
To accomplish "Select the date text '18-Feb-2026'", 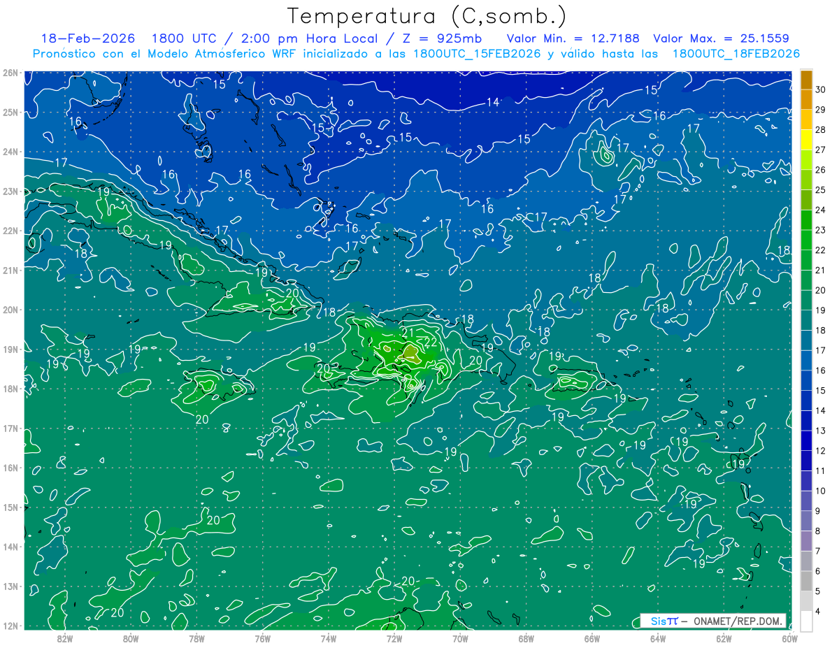I will 88,38.
